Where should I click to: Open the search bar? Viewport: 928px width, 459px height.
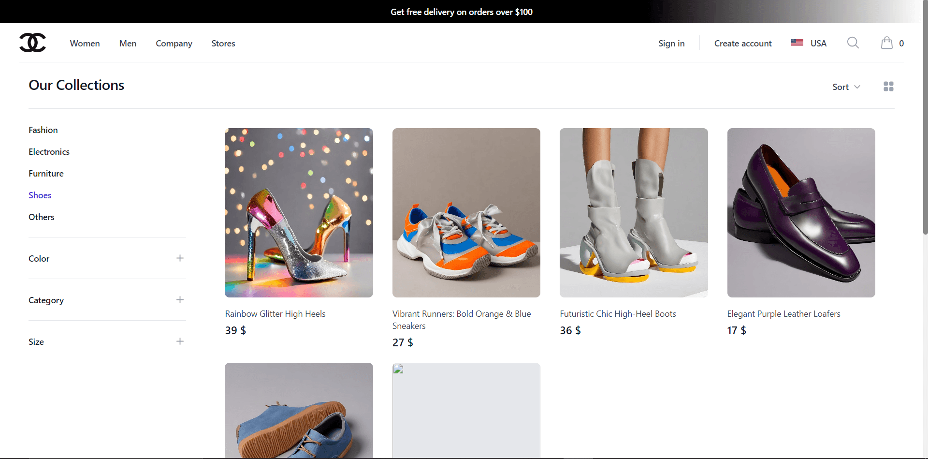pos(853,43)
